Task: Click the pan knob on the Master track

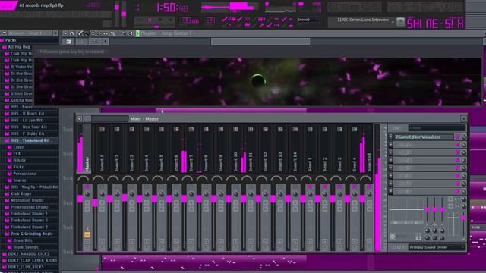Action: (x=87, y=194)
